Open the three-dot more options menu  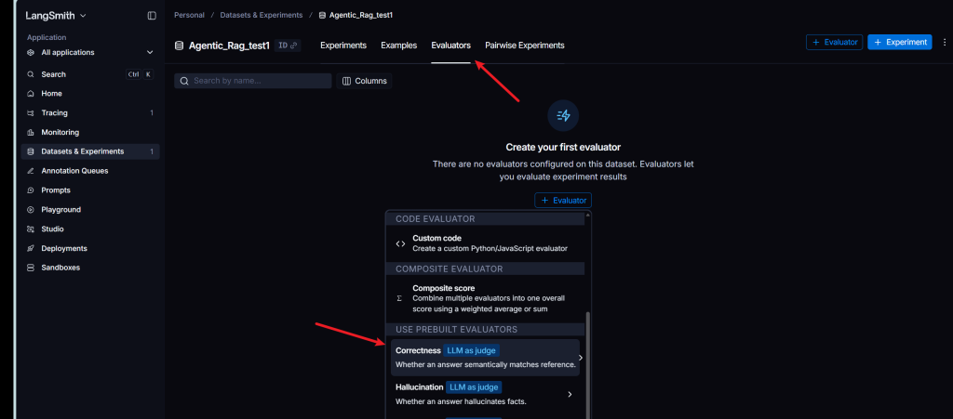(944, 42)
